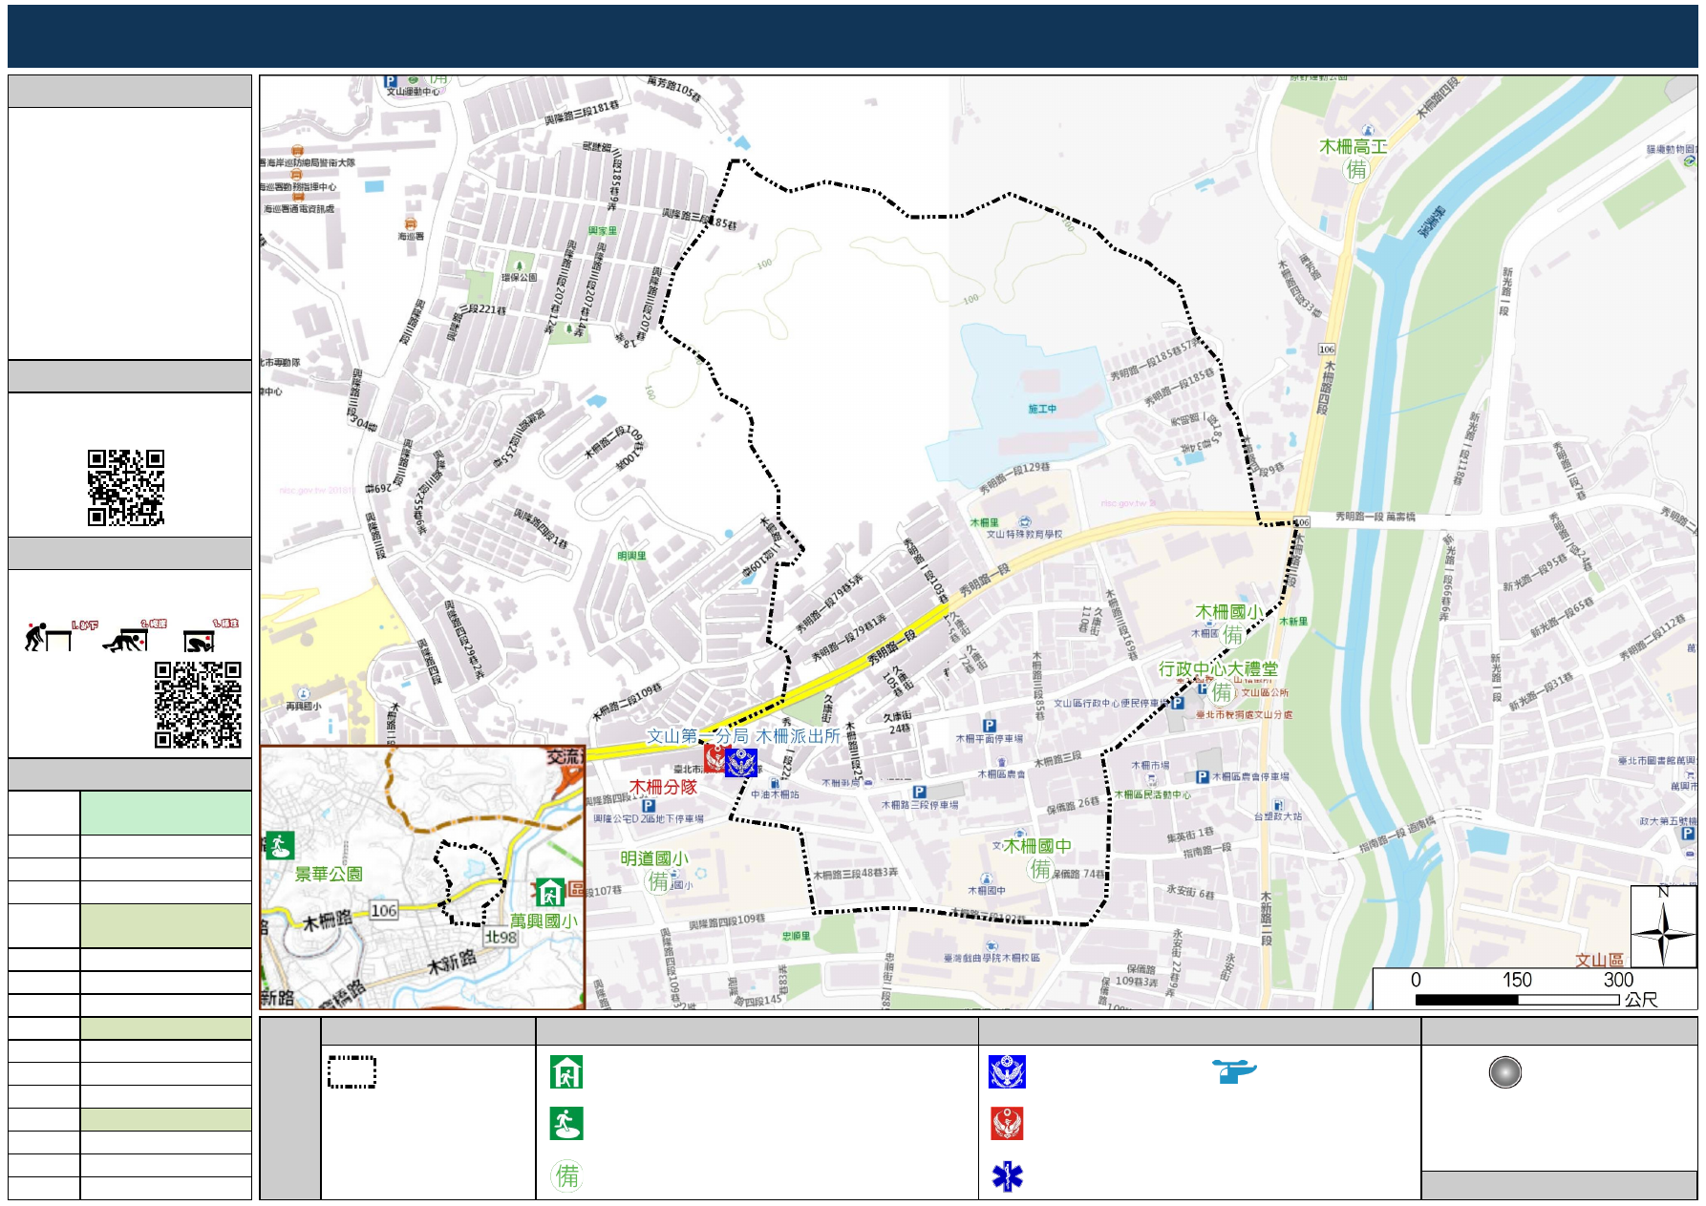Click the 景華公園 evacuation icon in inset map
The height and width of the screenshot is (1206, 1706).
279,845
